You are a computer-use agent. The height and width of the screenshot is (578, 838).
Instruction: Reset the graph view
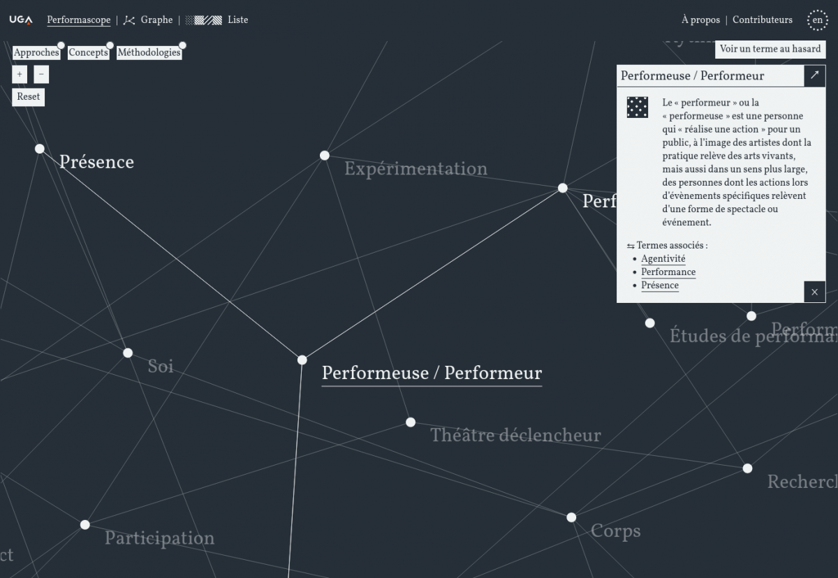tap(29, 97)
